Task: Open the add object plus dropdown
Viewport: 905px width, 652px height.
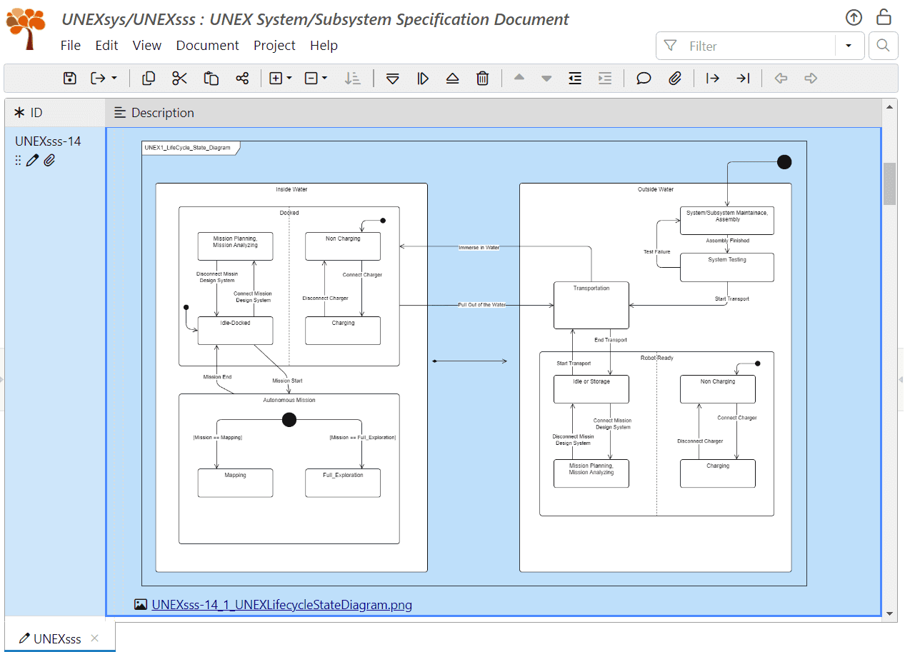Action: (x=280, y=79)
